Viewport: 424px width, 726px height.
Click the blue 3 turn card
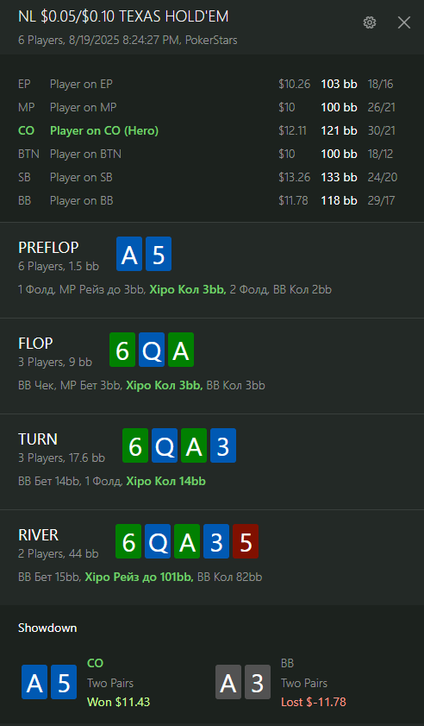point(223,445)
